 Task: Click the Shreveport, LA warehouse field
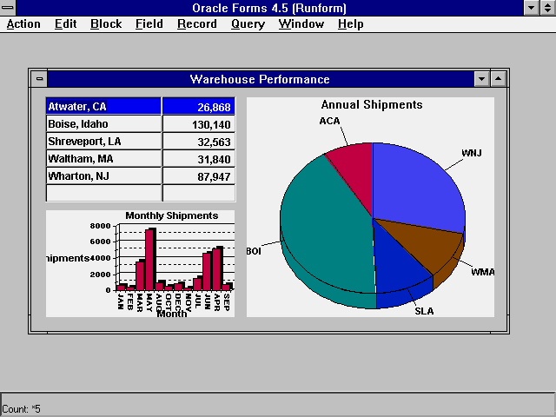point(103,142)
